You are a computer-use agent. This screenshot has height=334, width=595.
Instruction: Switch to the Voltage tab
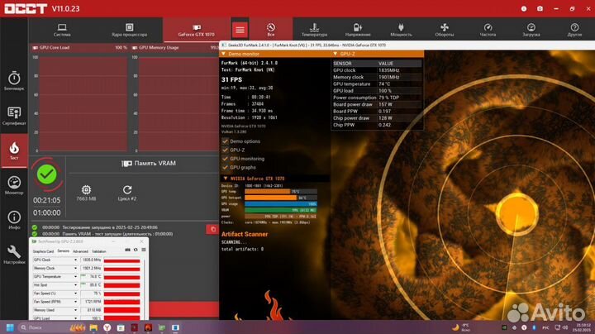pyautogui.click(x=358, y=30)
